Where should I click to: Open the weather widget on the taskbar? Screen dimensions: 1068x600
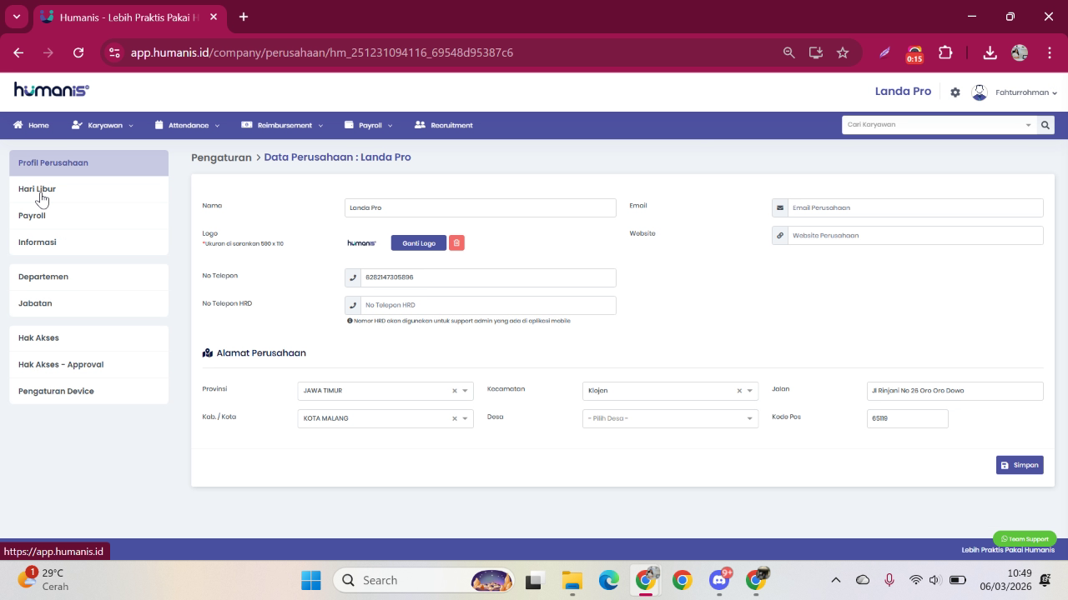43,580
